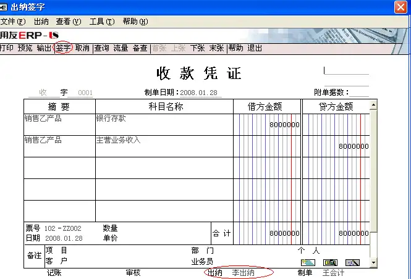Select the 银行存款 account cell
411x279 pixels.
tap(164, 125)
